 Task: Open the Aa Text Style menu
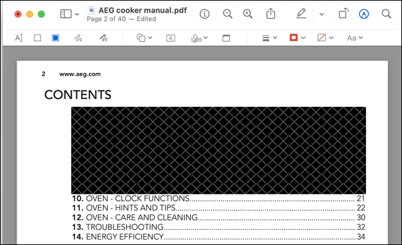[352, 38]
